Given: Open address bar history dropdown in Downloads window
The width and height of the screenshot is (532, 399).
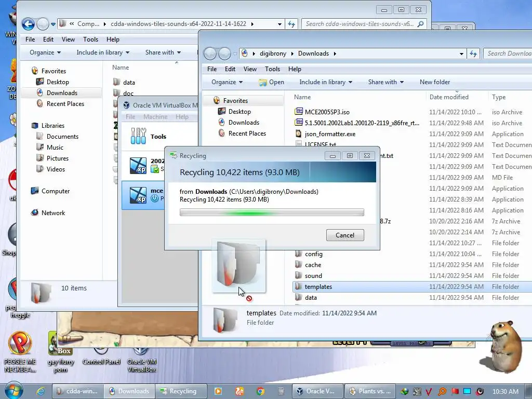Looking at the screenshot, I should (x=461, y=54).
